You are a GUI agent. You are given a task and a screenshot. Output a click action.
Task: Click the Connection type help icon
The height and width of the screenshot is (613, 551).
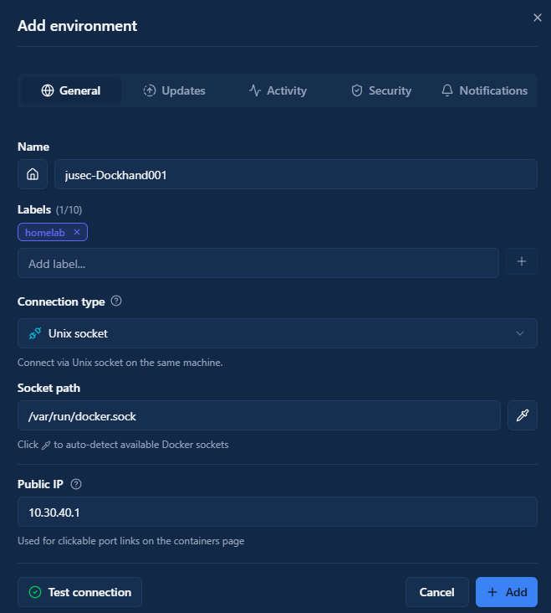(116, 301)
